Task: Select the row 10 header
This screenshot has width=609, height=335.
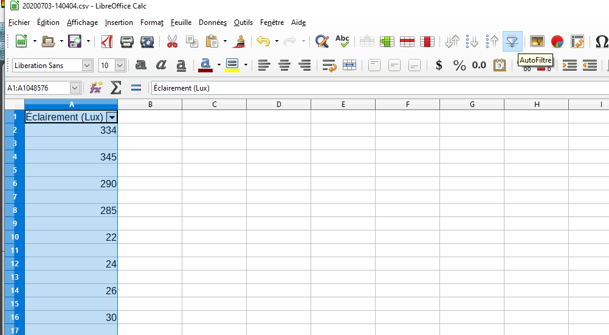Action: click(14, 237)
